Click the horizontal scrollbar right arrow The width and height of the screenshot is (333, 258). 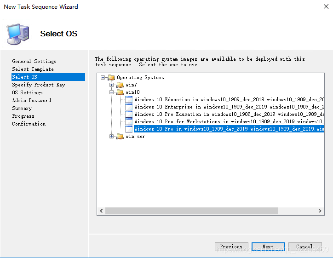click(x=320, y=211)
